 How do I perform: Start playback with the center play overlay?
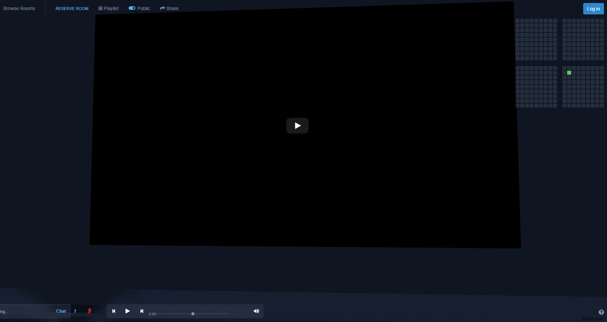[x=297, y=126]
